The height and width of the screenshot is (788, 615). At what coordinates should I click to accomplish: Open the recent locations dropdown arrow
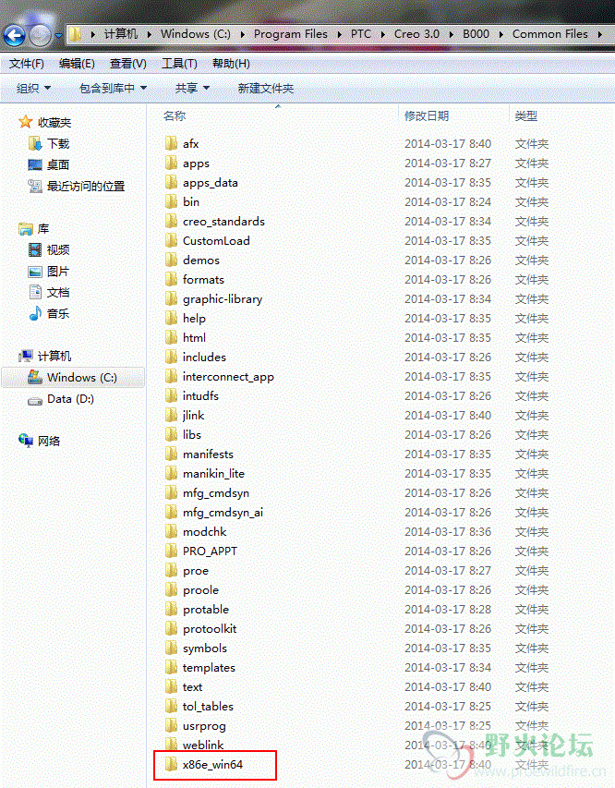(58, 36)
